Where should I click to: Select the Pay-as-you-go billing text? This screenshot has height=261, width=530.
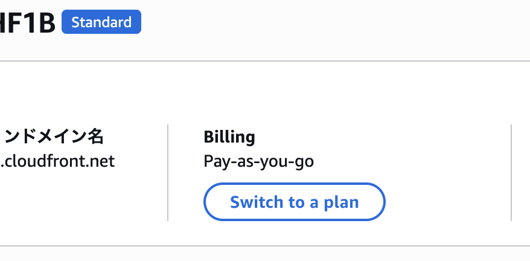258,161
